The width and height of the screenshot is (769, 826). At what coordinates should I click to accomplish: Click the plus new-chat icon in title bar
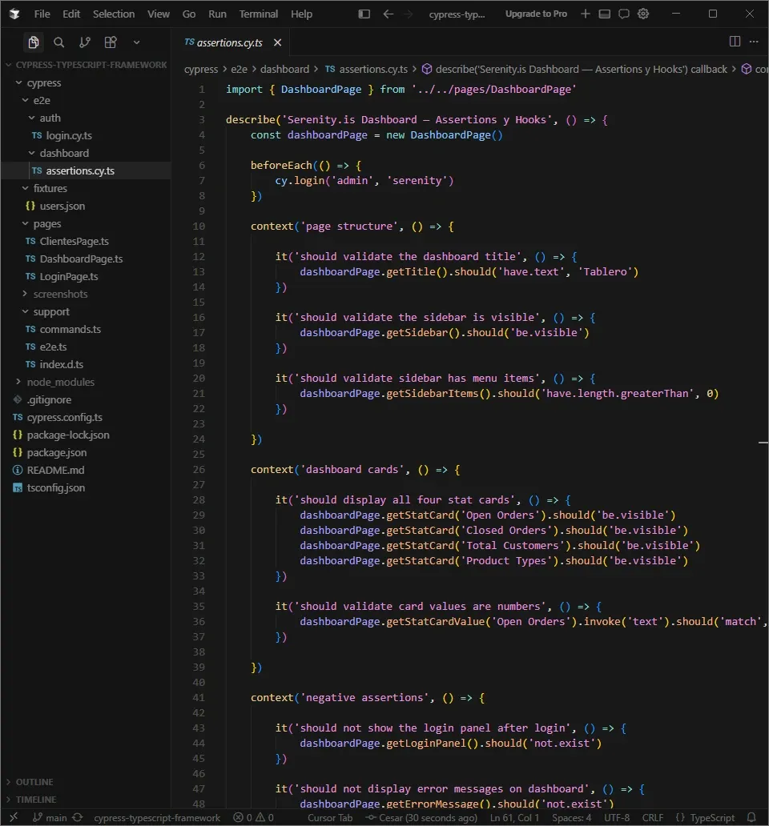tap(585, 14)
